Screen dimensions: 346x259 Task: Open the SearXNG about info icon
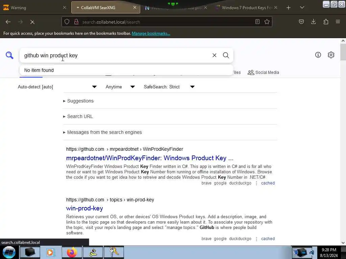coord(318,55)
